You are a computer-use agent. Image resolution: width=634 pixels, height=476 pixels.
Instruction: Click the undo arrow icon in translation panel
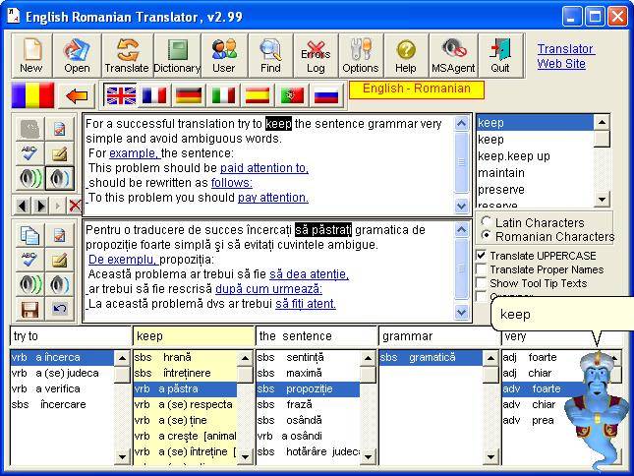point(60,309)
